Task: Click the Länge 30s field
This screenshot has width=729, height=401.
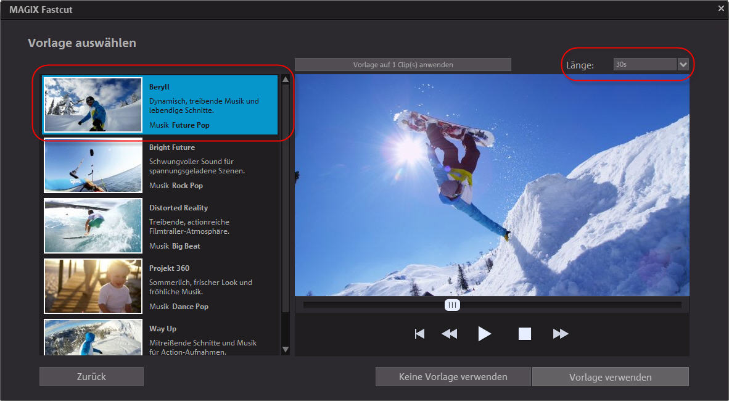Action: click(645, 65)
